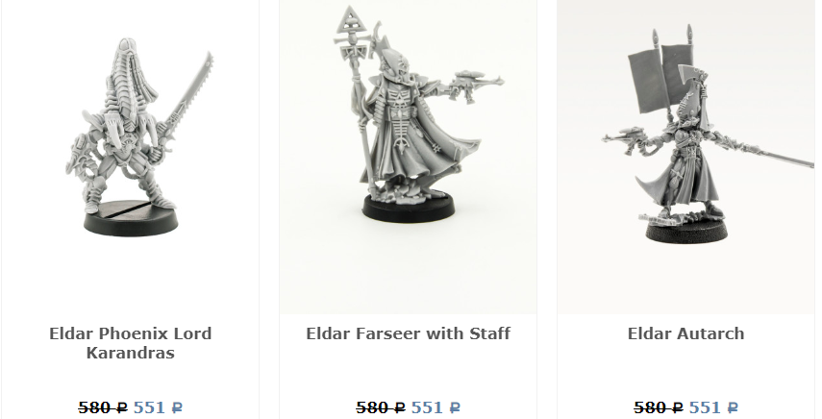Select the 551 ₽ sale price under Autarch
Screen dimensions: 822x419
[713, 407]
